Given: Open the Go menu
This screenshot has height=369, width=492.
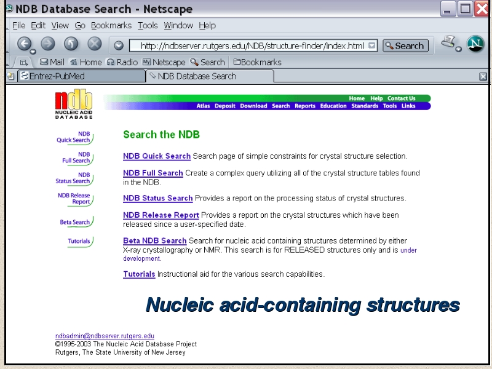Looking at the screenshot, I should (80, 25).
